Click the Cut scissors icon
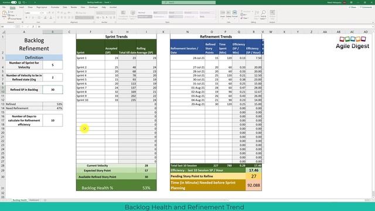This screenshot has height=211, width=375. 9,12
